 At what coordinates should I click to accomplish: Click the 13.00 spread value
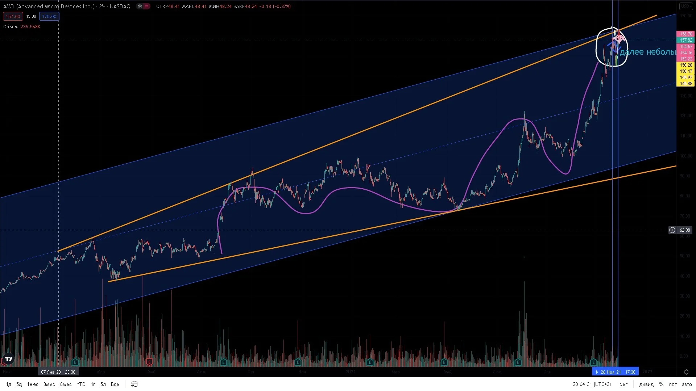click(x=31, y=16)
